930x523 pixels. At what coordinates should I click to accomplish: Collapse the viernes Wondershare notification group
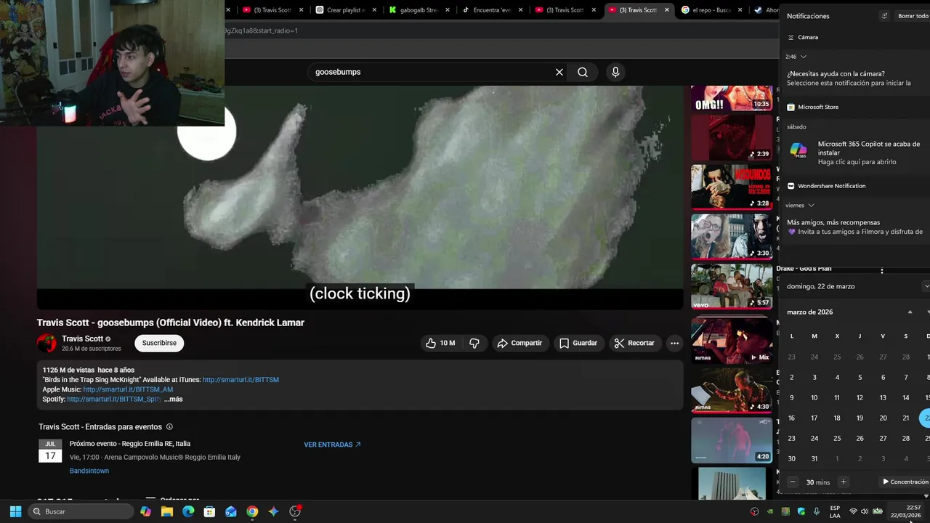[x=811, y=206]
